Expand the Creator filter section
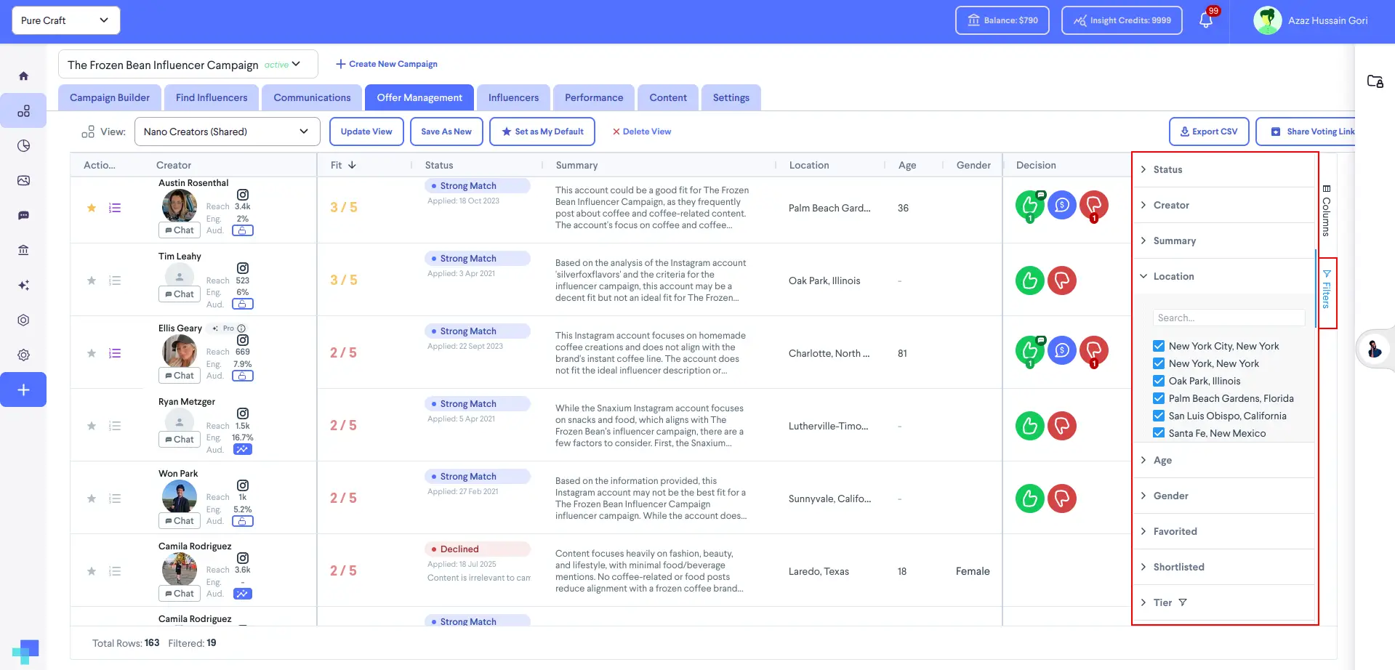Image resolution: width=1395 pixels, height=670 pixels. (1225, 205)
